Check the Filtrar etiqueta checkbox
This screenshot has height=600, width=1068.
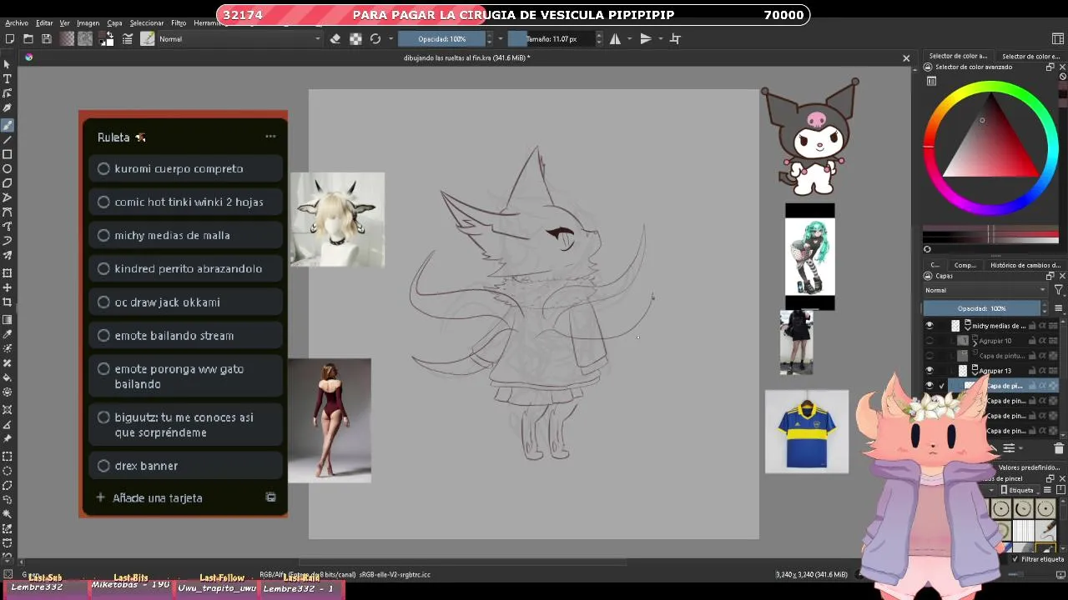[1015, 559]
